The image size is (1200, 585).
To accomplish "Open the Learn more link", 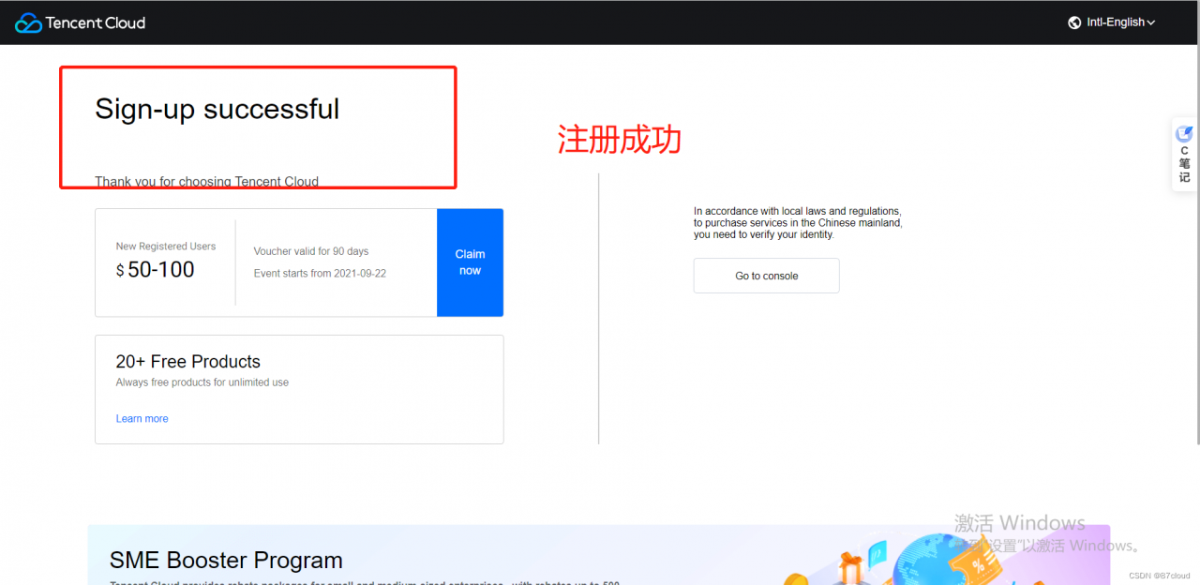I will click(x=142, y=418).
